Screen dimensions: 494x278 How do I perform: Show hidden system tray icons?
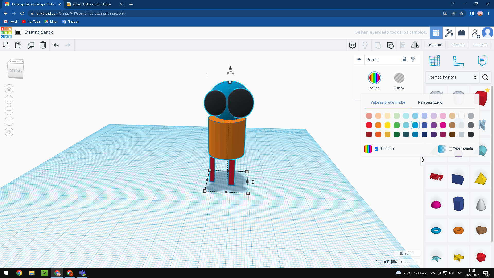[433, 273]
